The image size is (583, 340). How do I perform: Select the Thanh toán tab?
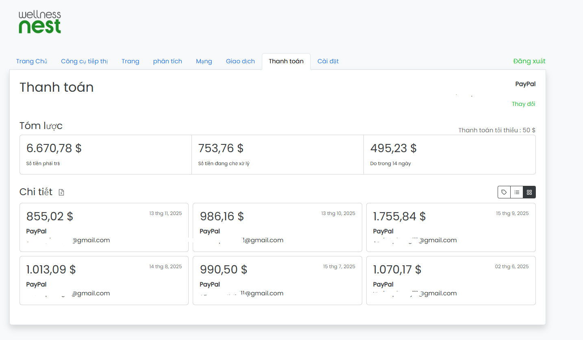[286, 61]
